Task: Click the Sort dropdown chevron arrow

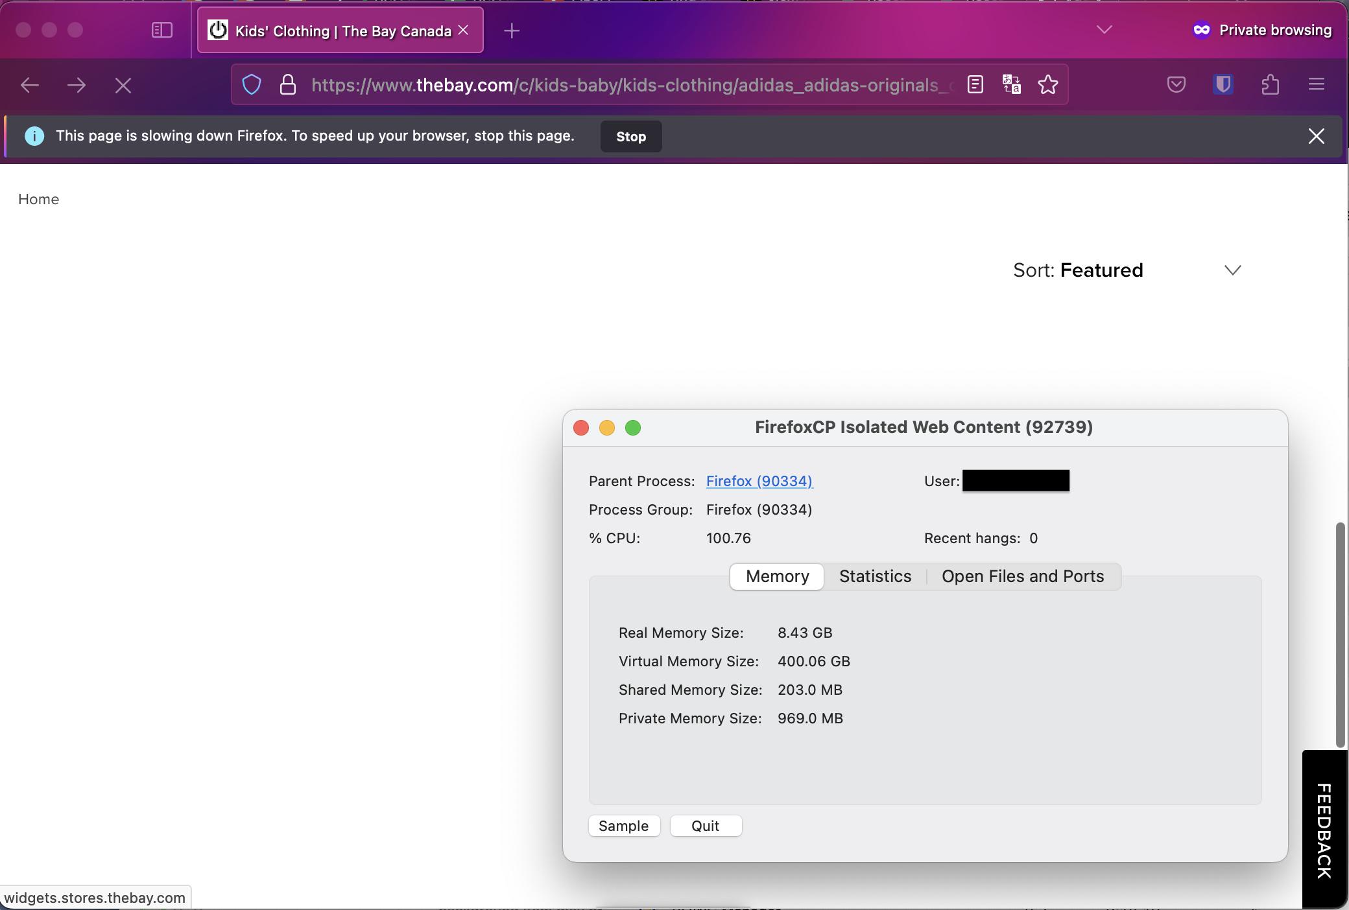Action: point(1232,270)
